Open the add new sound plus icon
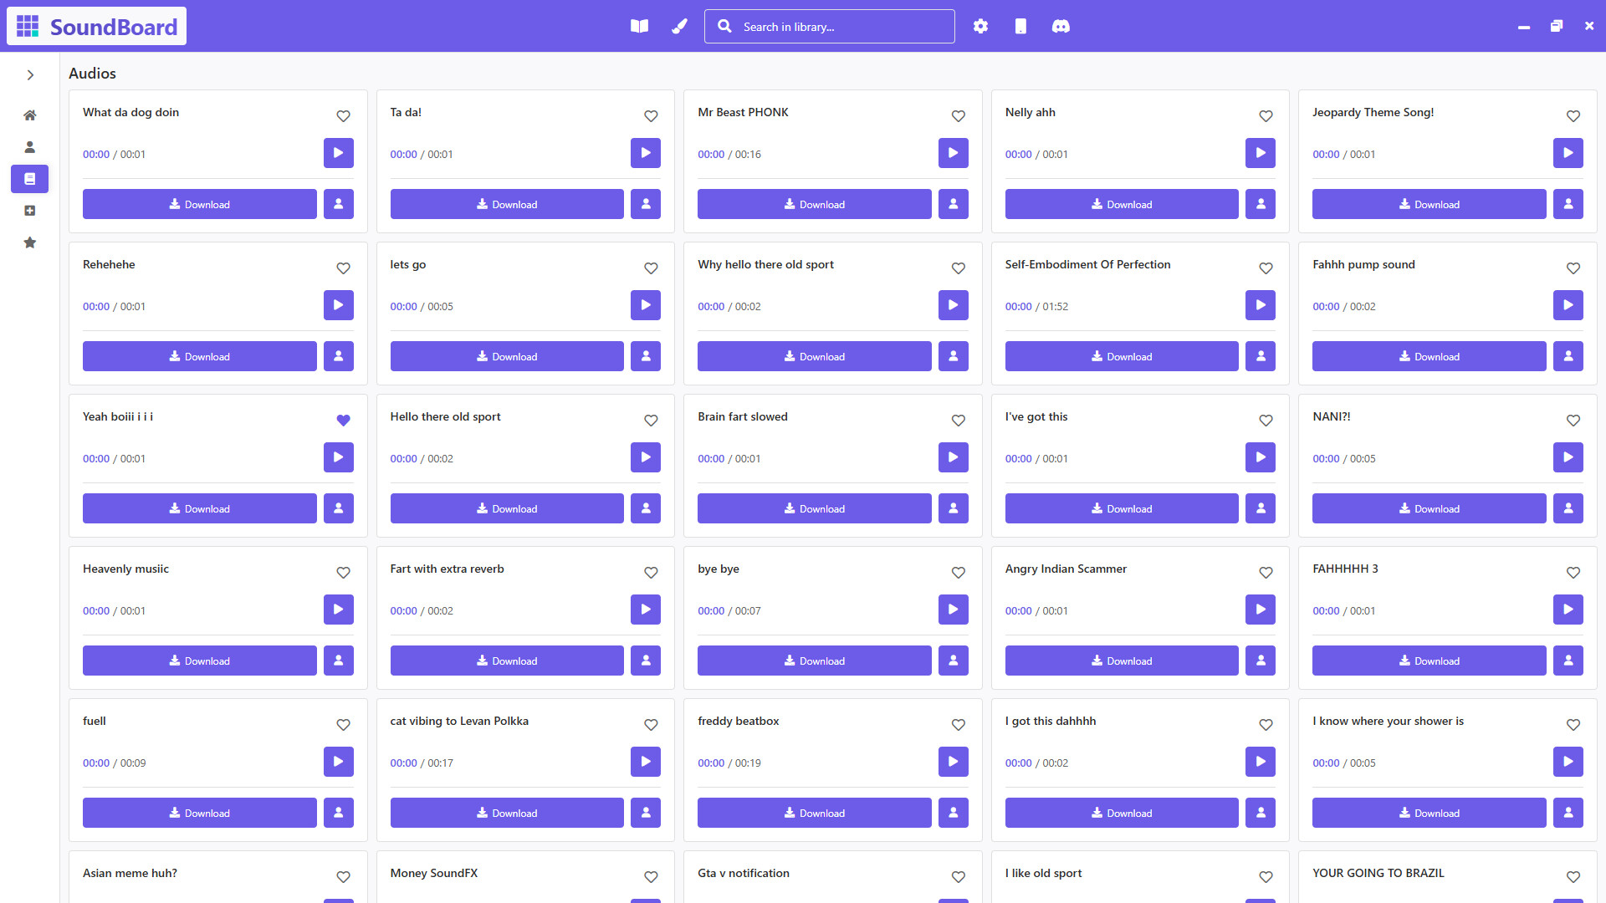The image size is (1606, 903). click(x=29, y=211)
